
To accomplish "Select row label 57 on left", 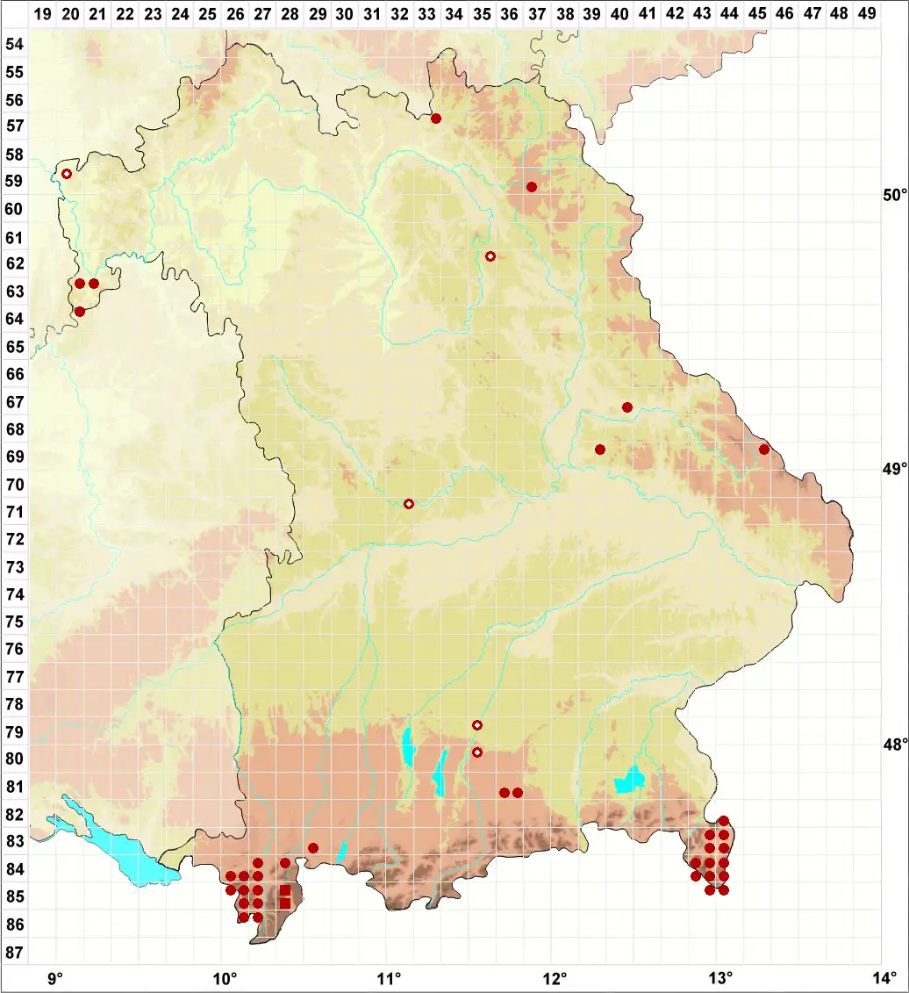I will click(x=14, y=126).
